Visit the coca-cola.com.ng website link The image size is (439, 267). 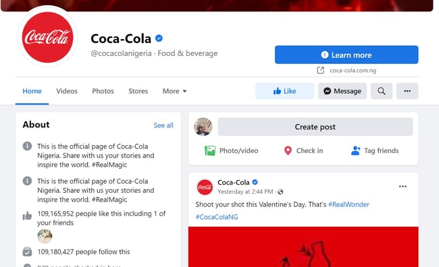[x=353, y=70]
